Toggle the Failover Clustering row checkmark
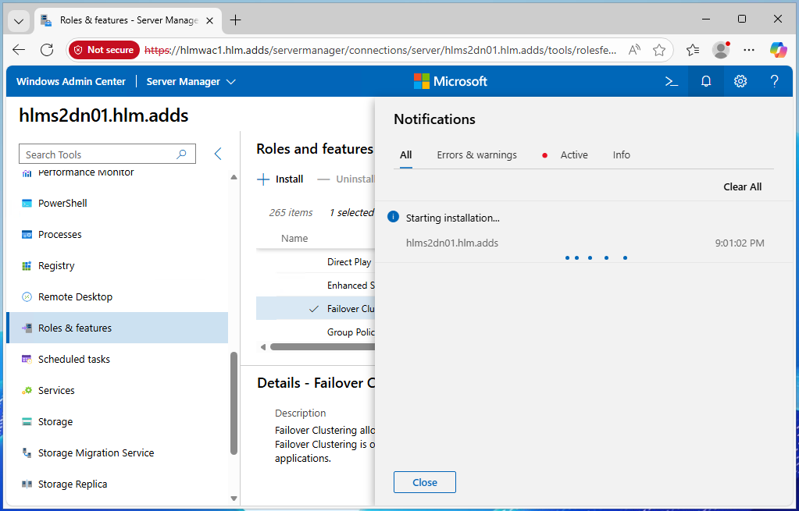 (x=314, y=309)
